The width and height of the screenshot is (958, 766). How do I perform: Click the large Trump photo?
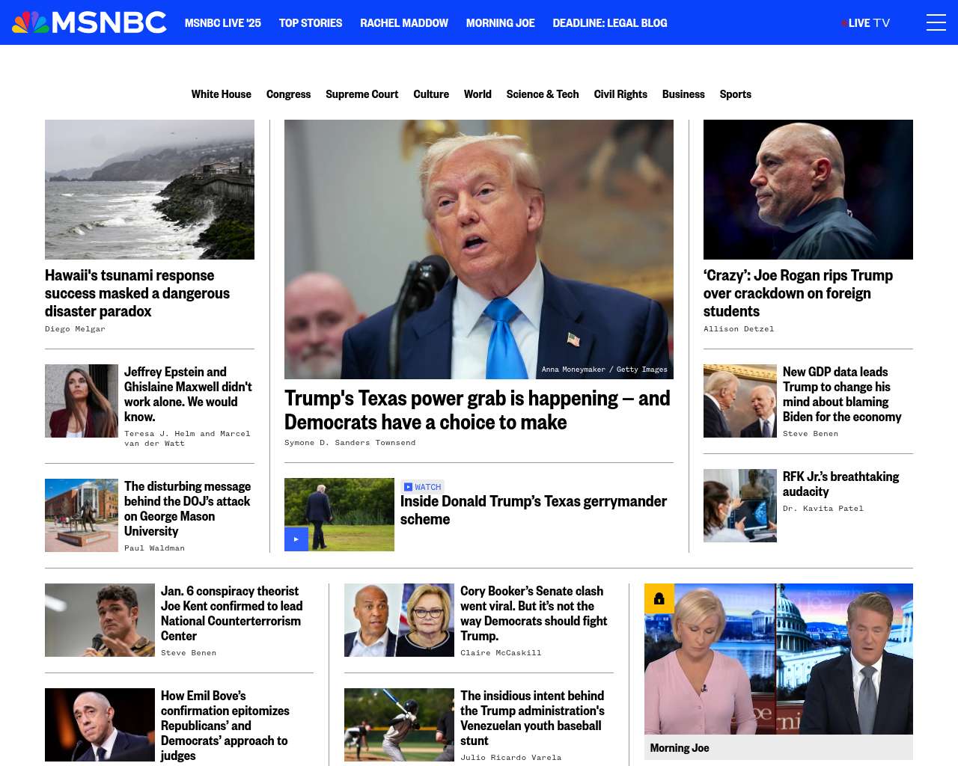coord(479,249)
